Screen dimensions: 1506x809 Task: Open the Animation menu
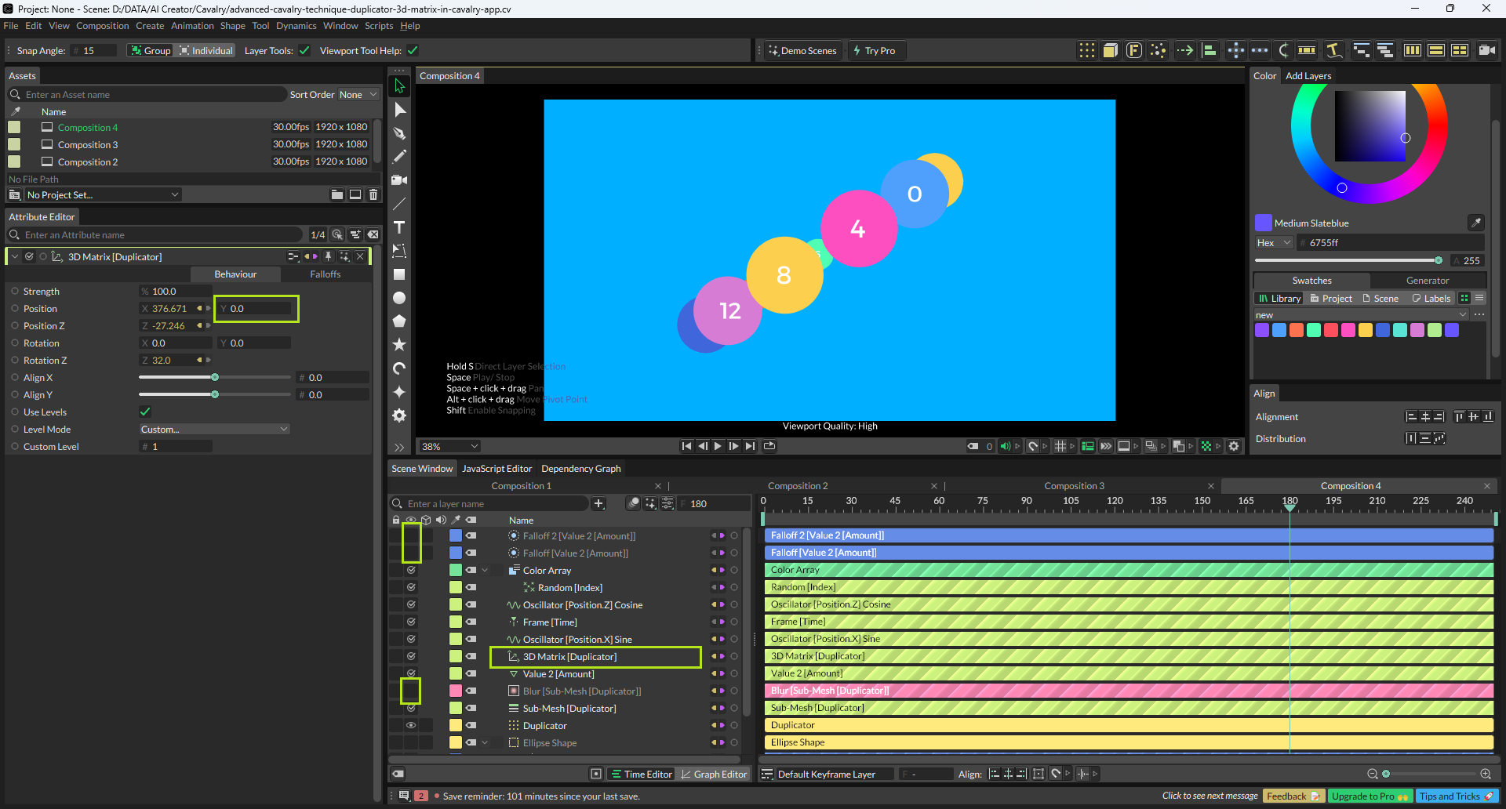tap(192, 26)
